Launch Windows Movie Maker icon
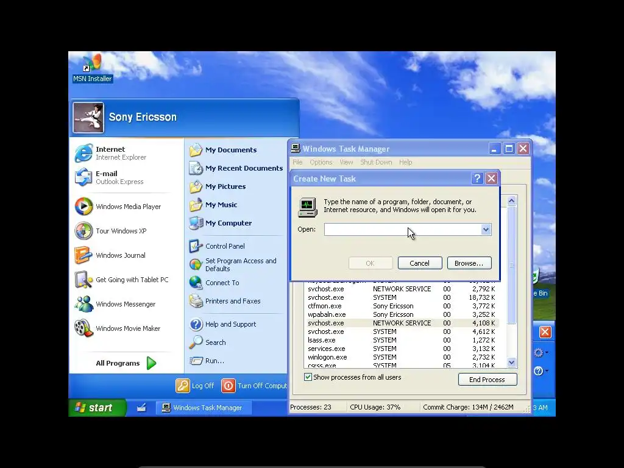 [x=83, y=328]
